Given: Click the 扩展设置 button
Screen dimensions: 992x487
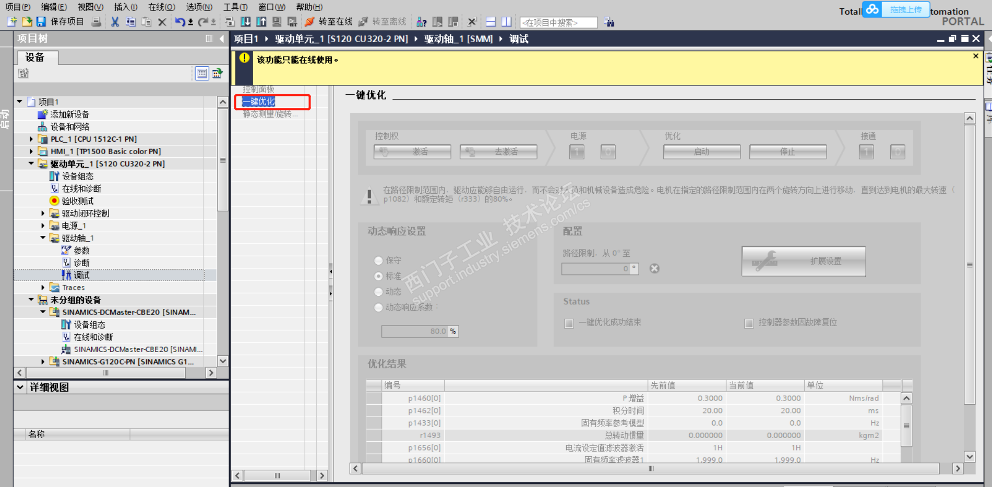Looking at the screenshot, I should tap(804, 261).
